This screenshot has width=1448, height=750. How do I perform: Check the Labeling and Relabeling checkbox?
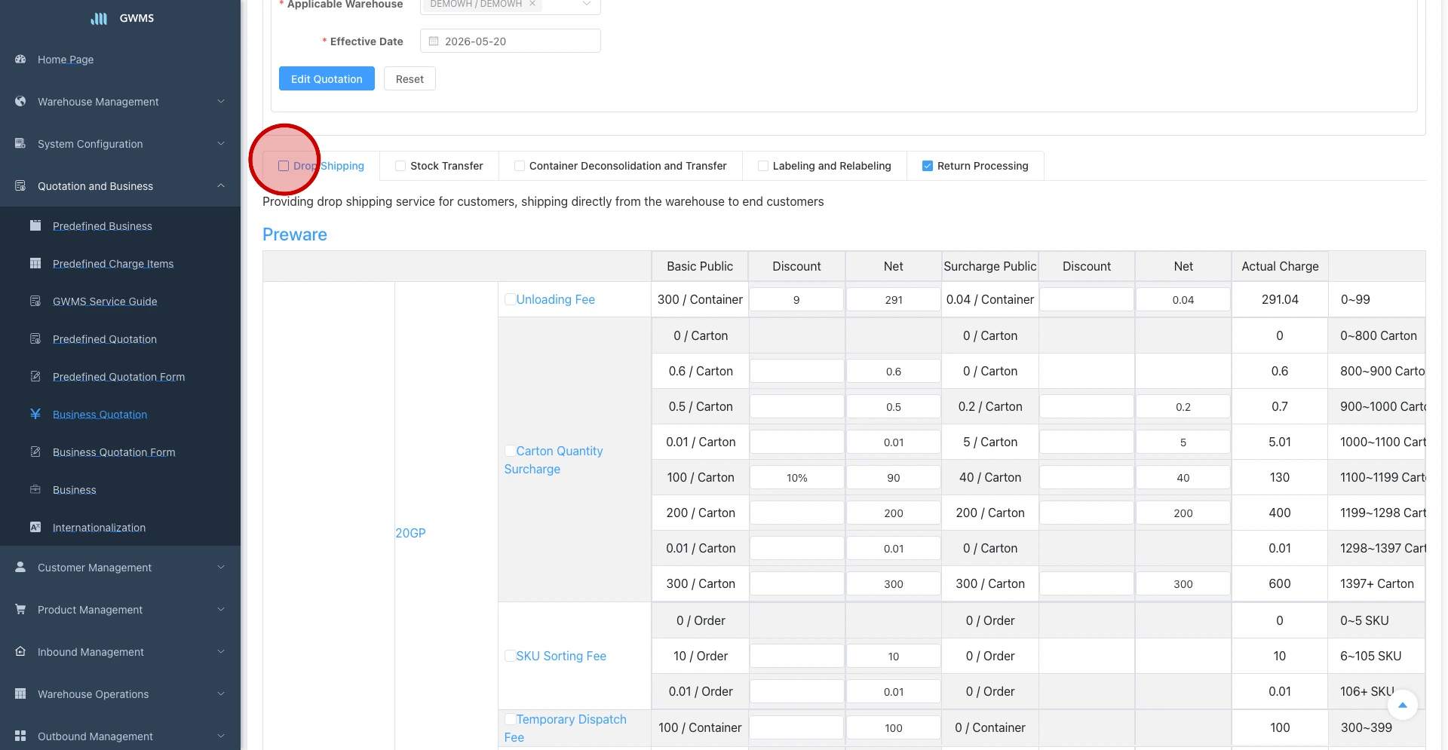click(763, 166)
